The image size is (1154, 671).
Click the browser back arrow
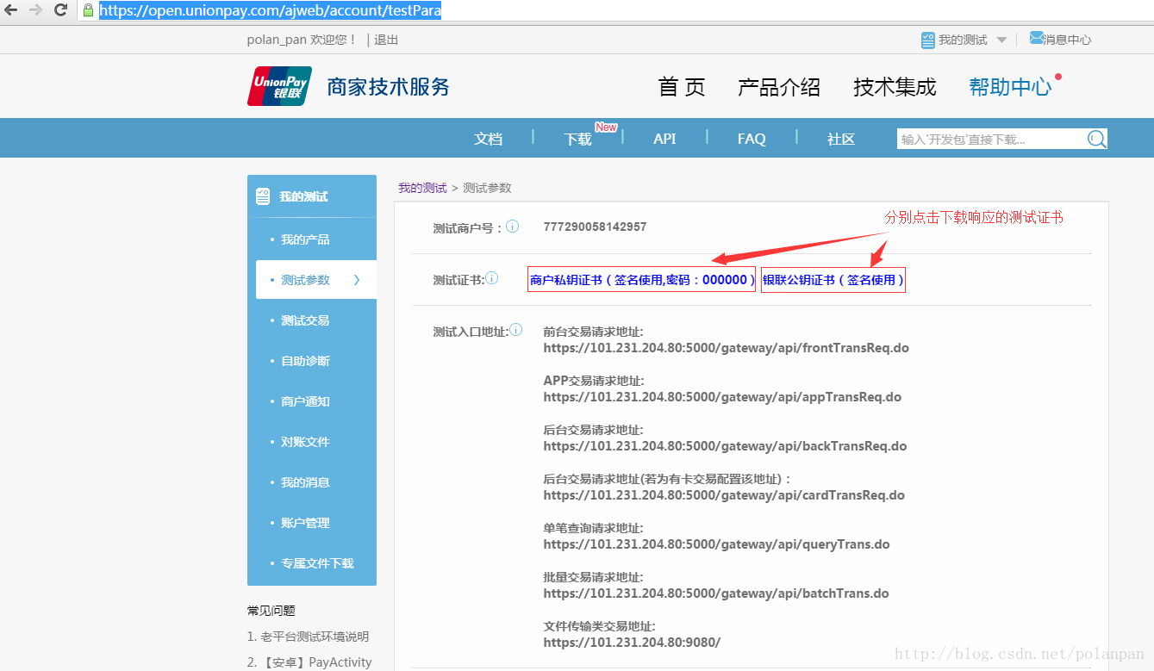pos(10,10)
